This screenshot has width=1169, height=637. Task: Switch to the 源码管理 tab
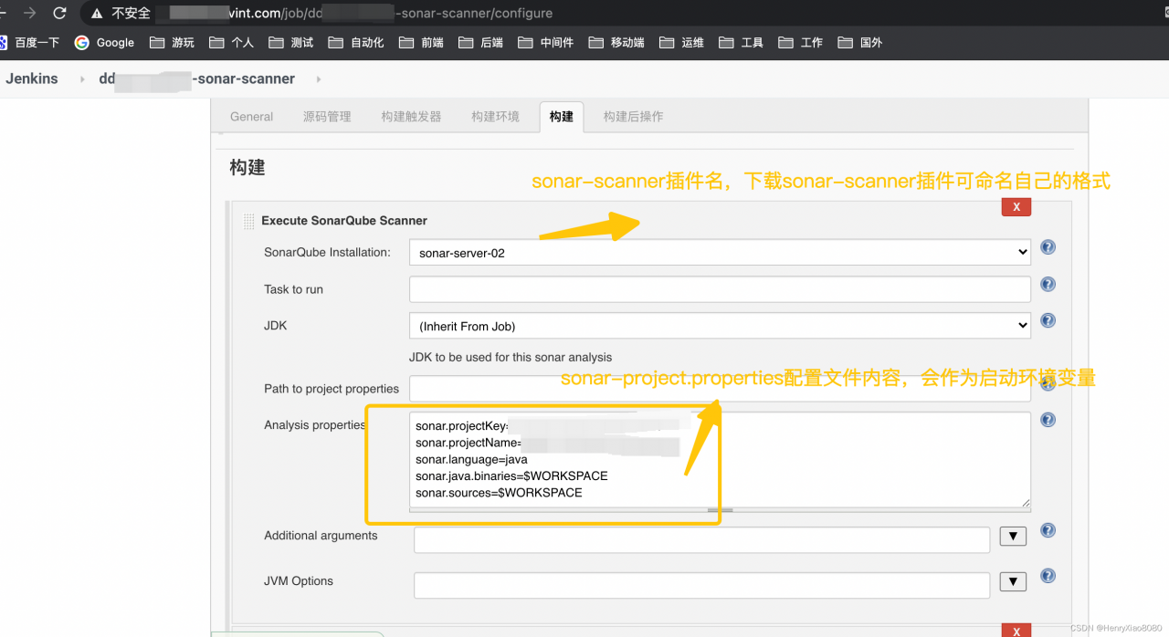[327, 117]
